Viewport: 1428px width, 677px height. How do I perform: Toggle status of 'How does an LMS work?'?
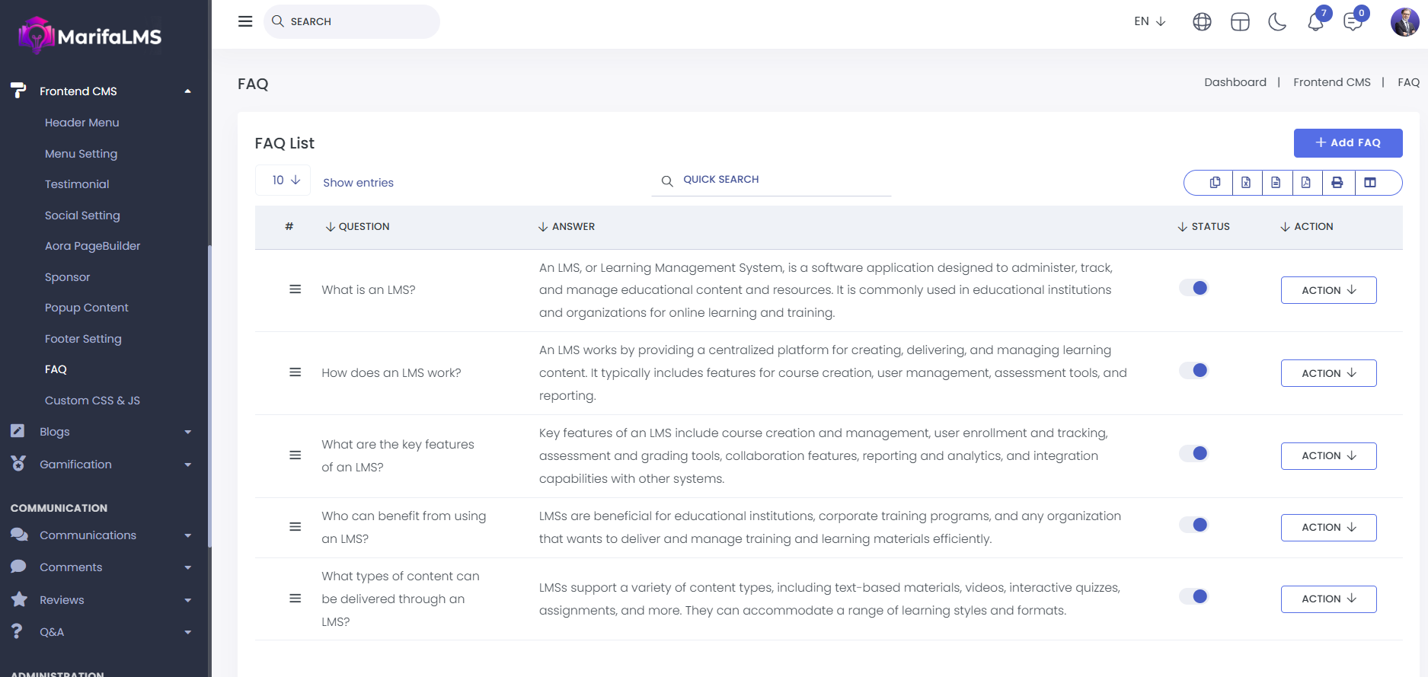tap(1193, 371)
